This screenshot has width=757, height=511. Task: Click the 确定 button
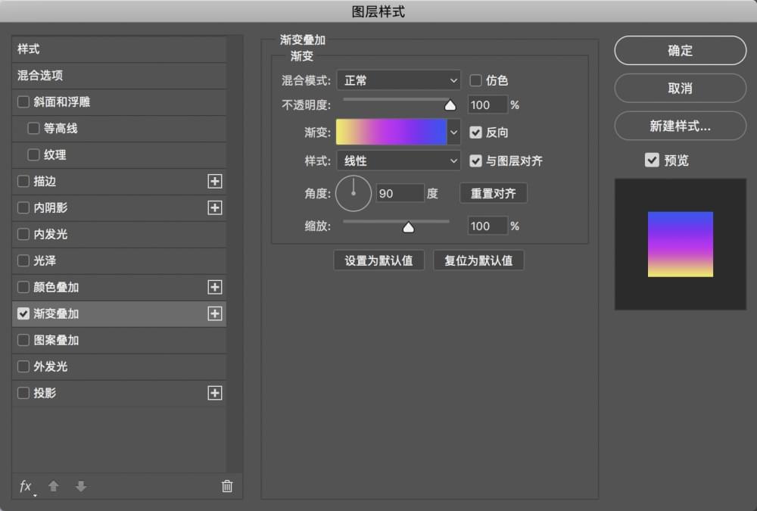680,51
